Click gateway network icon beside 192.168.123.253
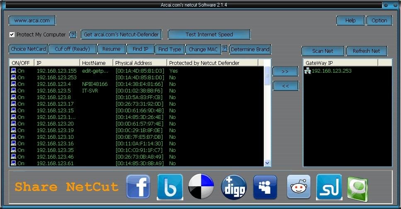The height and width of the screenshot is (209, 401). (308, 71)
